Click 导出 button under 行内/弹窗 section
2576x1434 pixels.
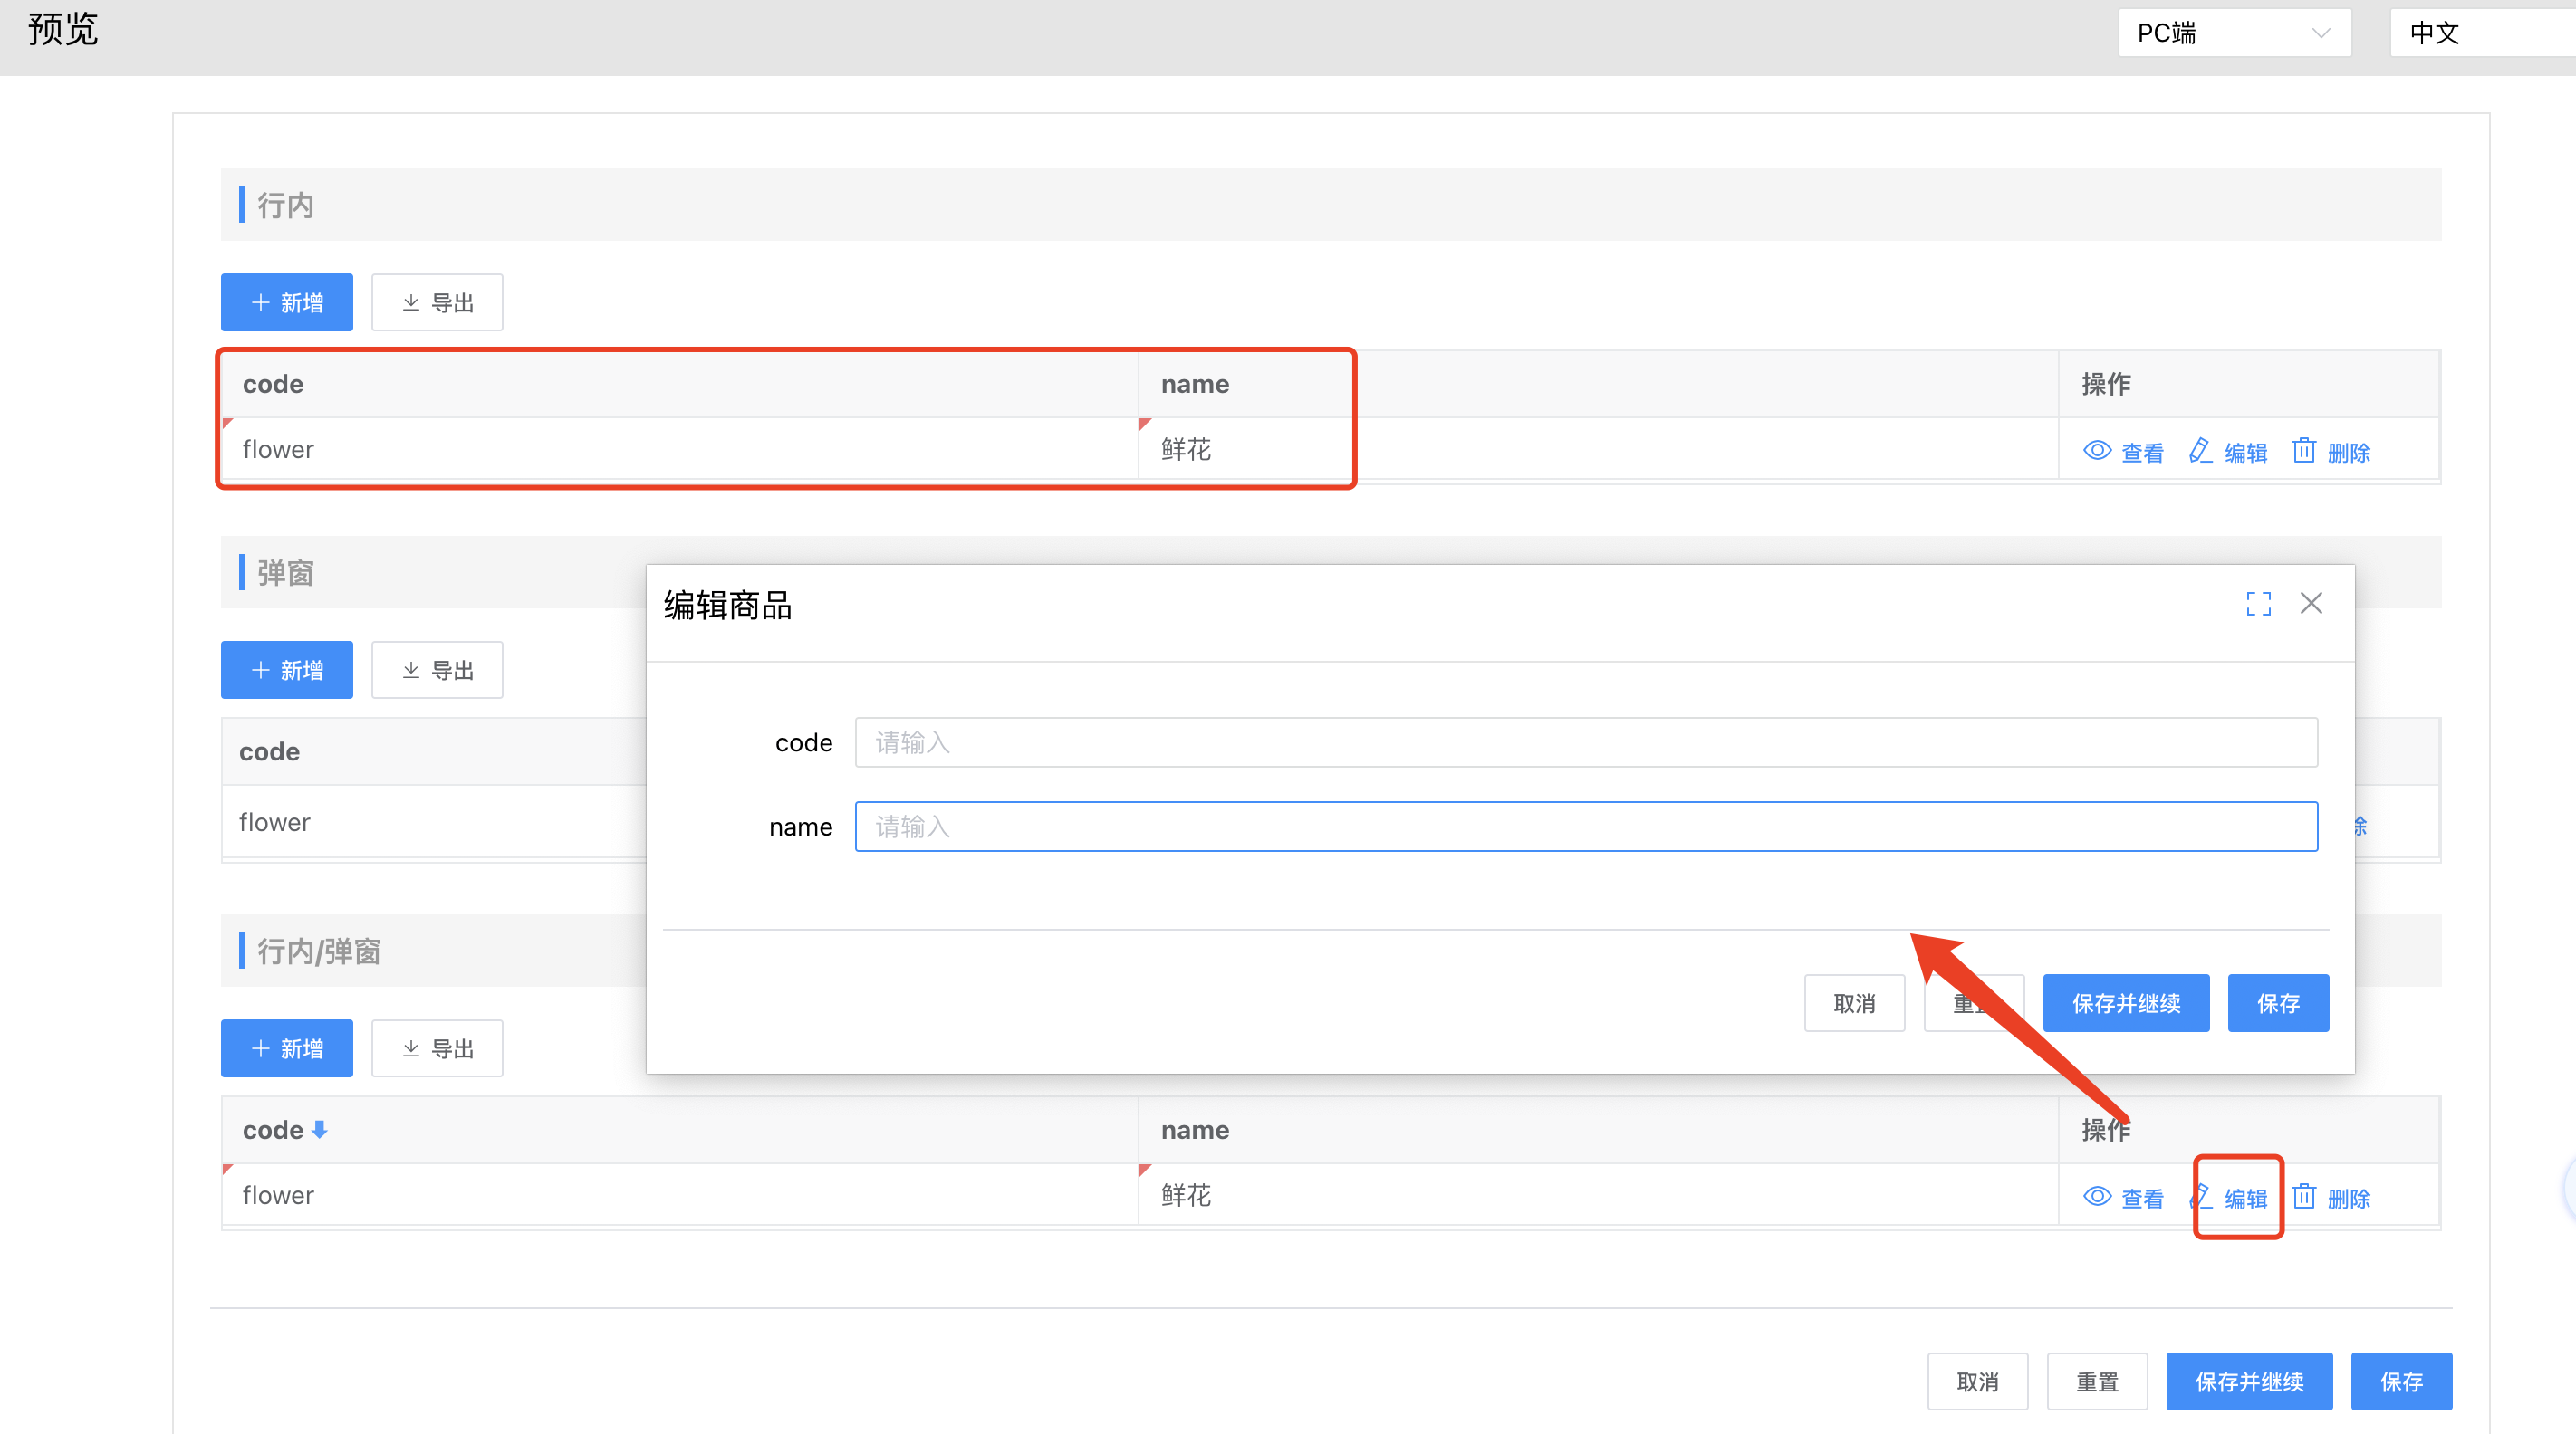pos(437,1048)
